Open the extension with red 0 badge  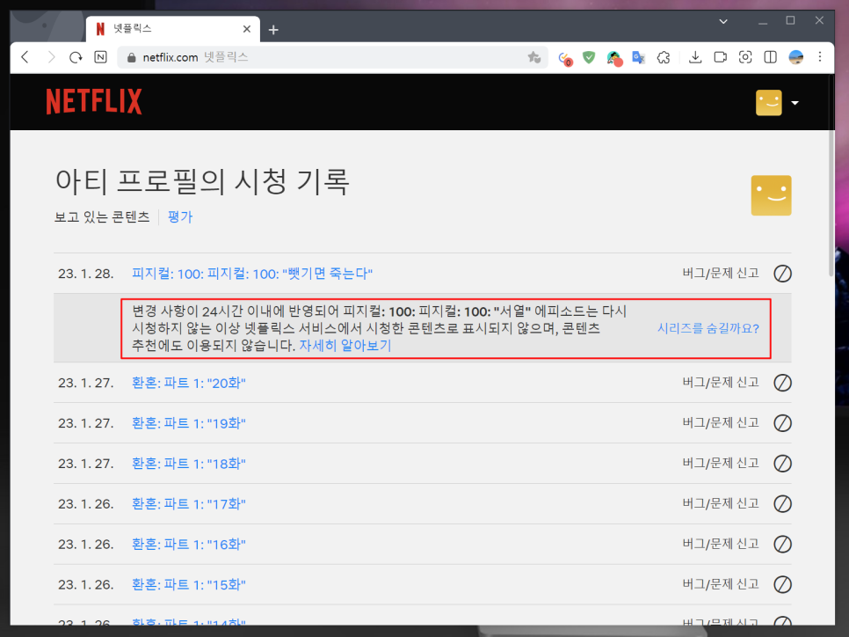click(565, 58)
